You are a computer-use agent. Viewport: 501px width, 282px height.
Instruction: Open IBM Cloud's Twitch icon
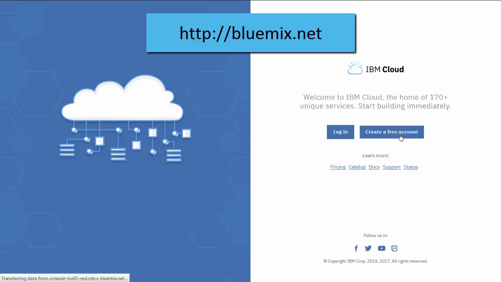coord(394,248)
